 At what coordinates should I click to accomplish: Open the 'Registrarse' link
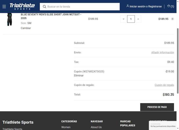coord(155,6)
